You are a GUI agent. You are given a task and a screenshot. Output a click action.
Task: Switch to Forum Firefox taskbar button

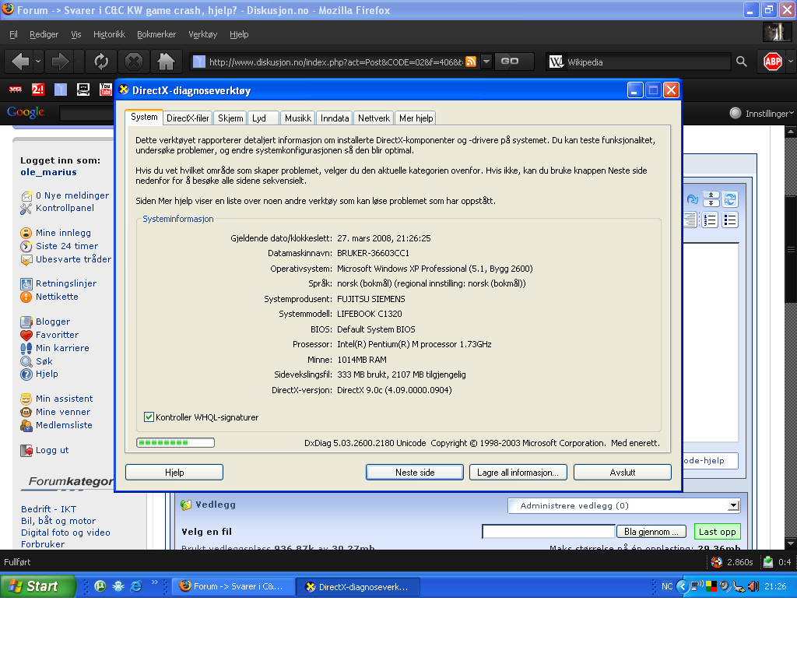pos(233,586)
